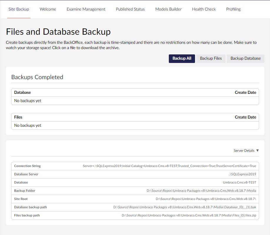Screen dimensions: 270x235
Task: Click the Connection String value text
Action: coord(169,166)
